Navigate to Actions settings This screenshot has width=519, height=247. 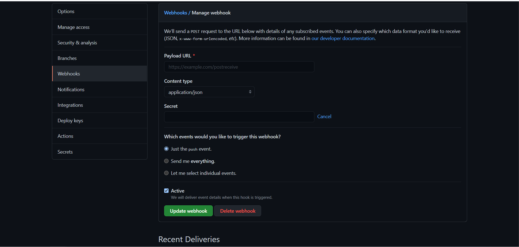[65, 136]
